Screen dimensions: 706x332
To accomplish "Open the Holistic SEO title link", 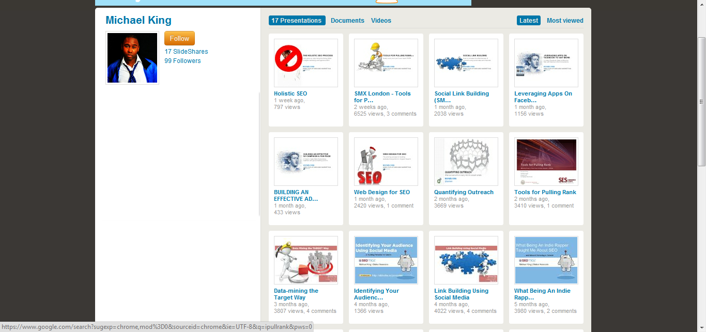I will (290, 94).
